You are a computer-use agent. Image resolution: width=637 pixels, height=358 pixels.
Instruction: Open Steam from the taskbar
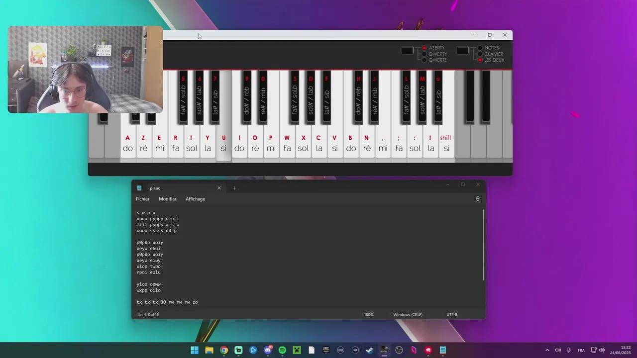coord(370,350)
